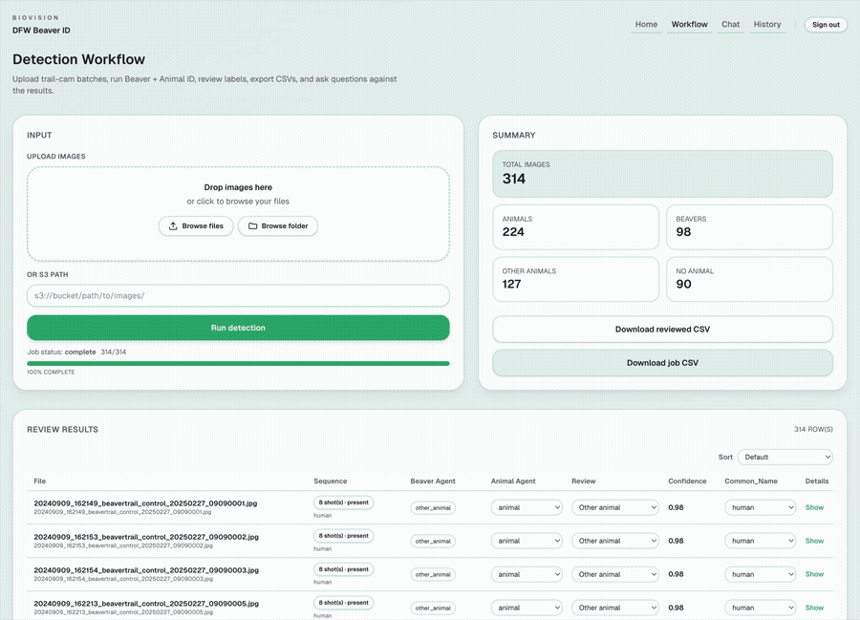The height and width of the screenshot is (620, 860).
Task: Click the 8 shot(s) present badge in first row
Action: (343, 502)
